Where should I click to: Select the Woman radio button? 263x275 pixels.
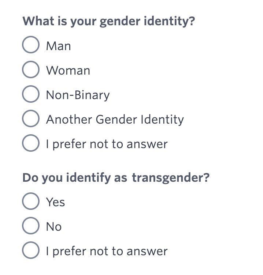[31, 70]
